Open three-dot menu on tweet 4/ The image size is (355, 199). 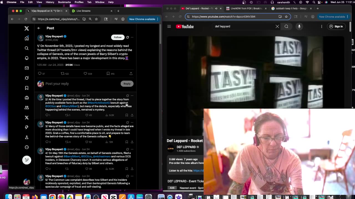coord(132,149)
